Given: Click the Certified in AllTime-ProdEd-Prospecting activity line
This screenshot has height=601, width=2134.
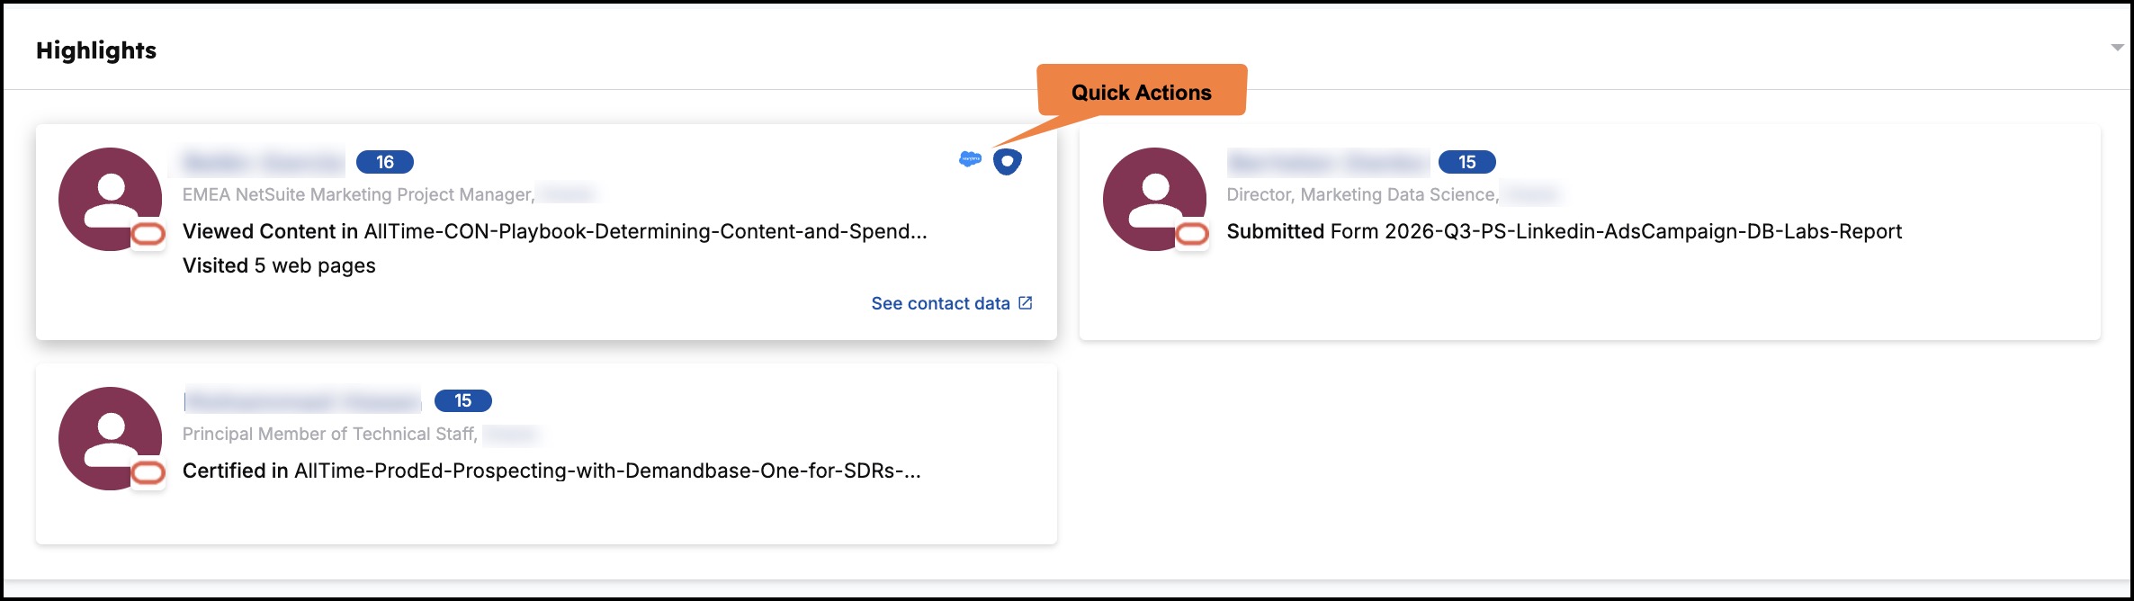Looking at the screenshot, I should pos(551,471).
